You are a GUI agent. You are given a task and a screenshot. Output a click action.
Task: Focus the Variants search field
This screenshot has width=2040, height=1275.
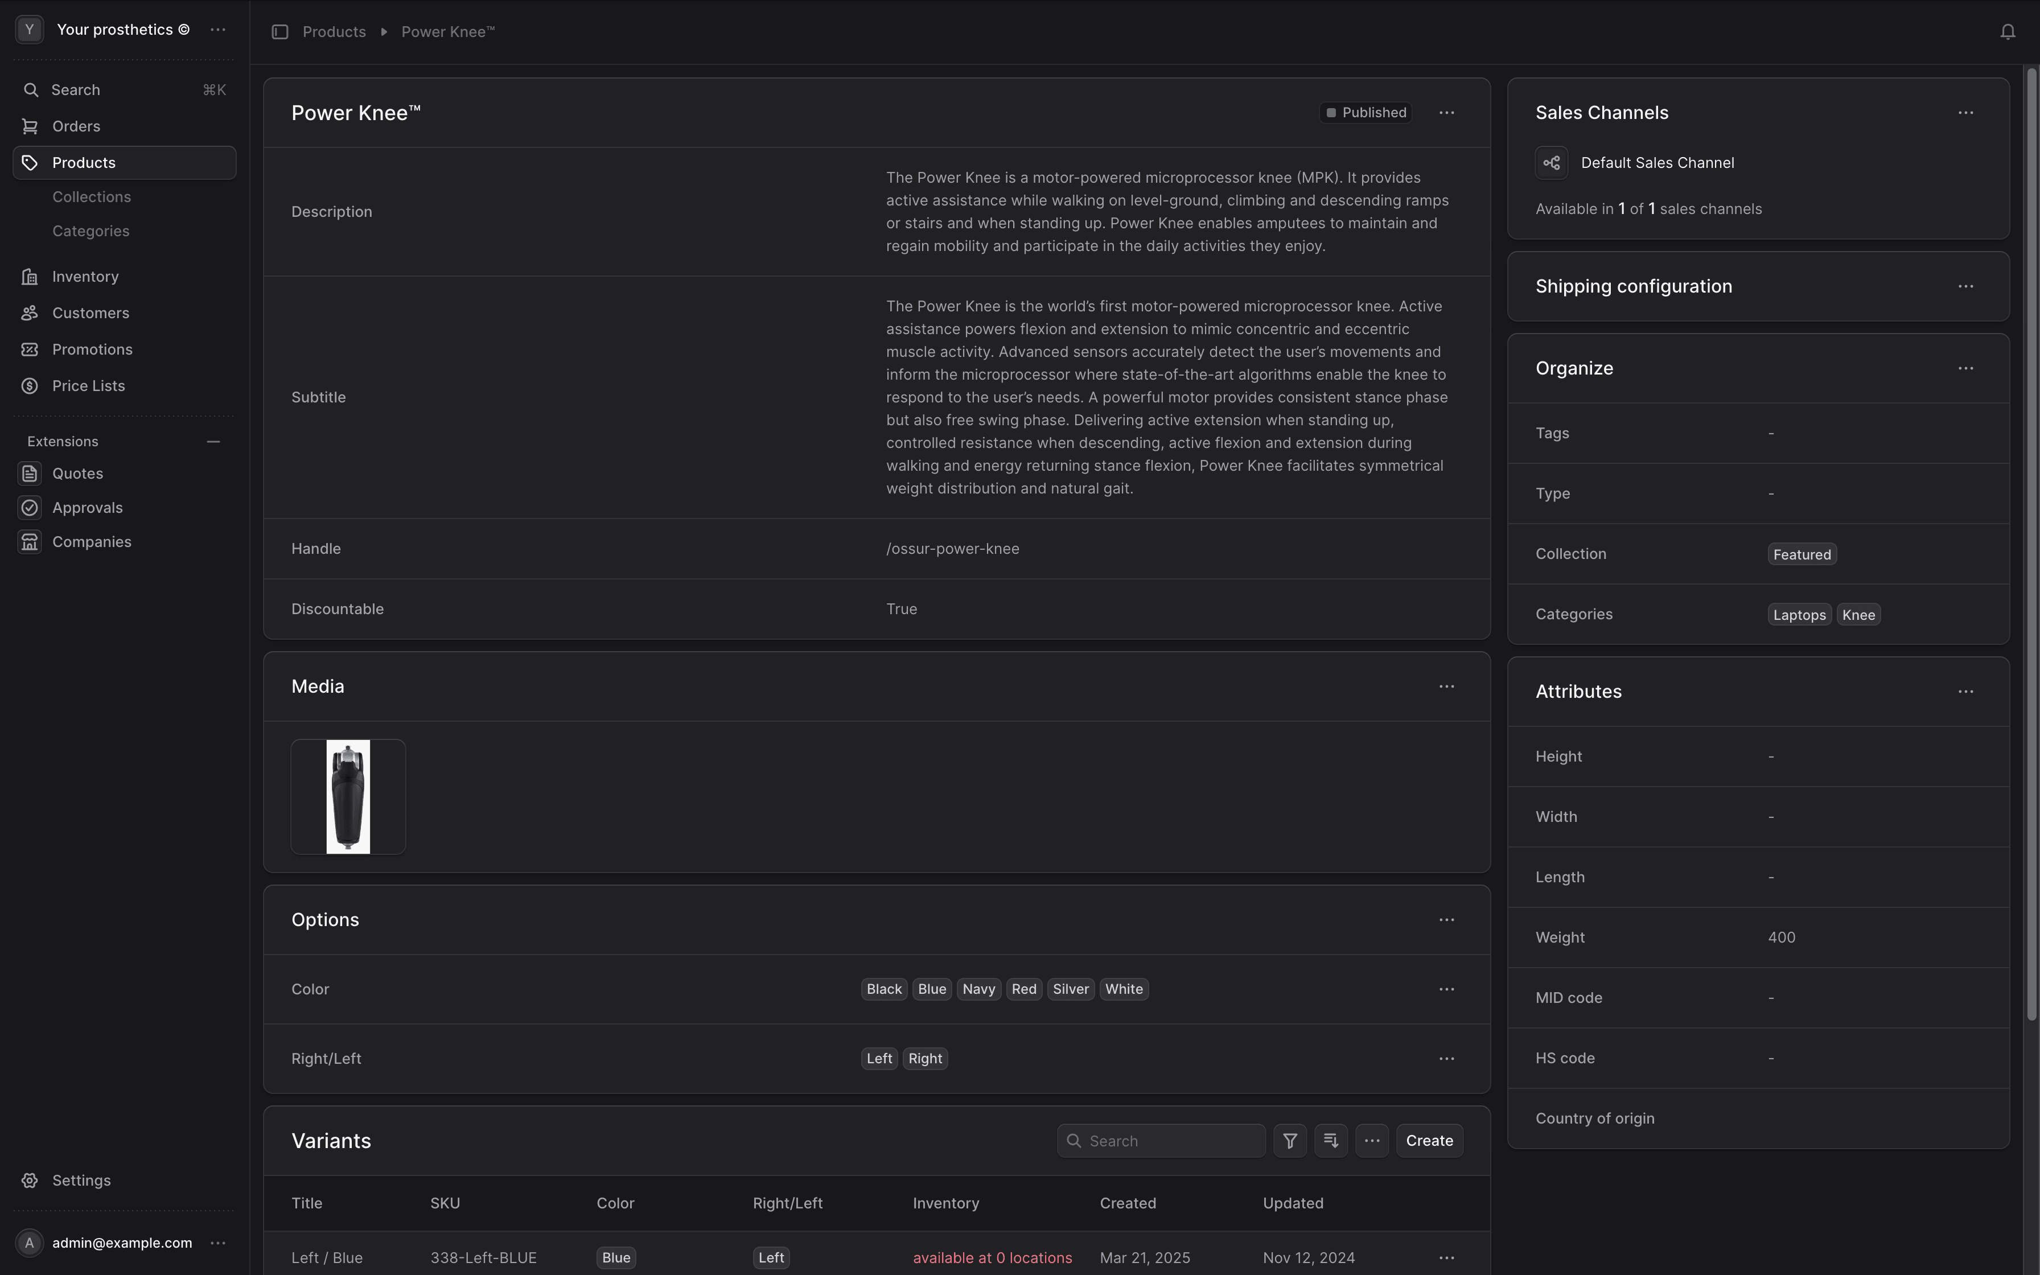tap(1162, 1141)
